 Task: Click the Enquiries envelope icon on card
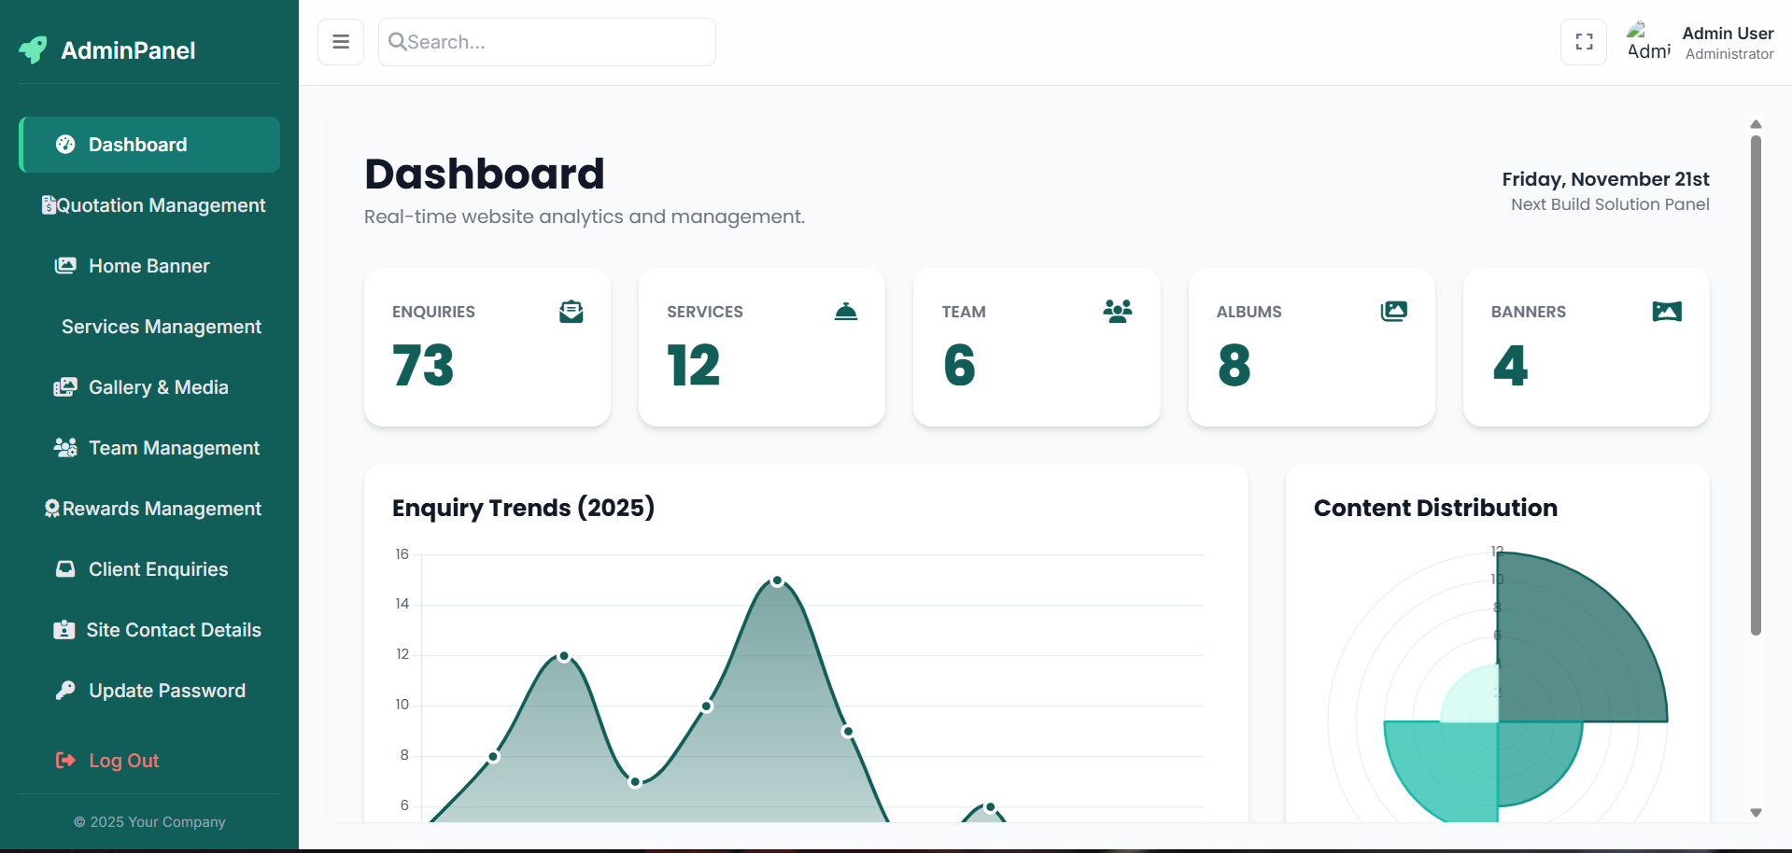571,312
